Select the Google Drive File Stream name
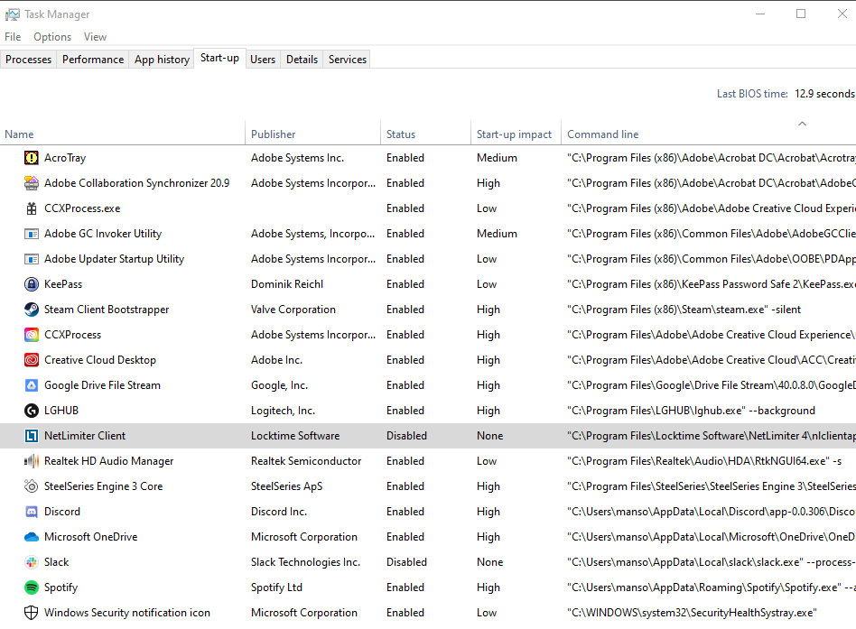 [x=102, y=385]
